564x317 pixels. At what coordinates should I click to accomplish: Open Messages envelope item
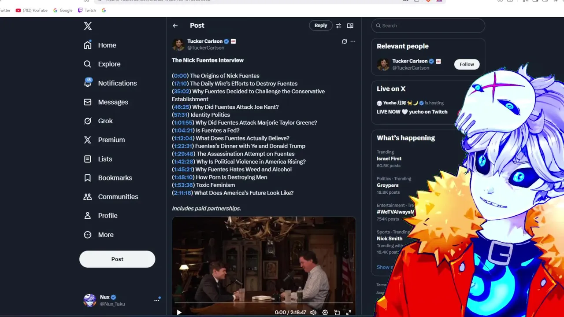[106, 102]
